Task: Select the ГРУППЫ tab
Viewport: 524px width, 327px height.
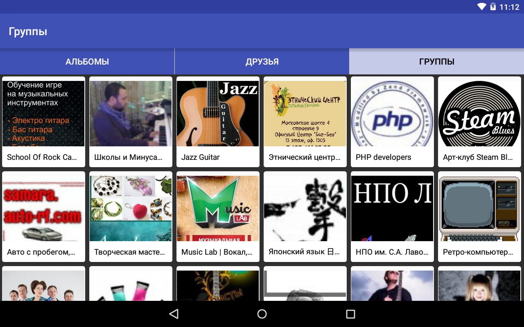Action: click(437, 62)
